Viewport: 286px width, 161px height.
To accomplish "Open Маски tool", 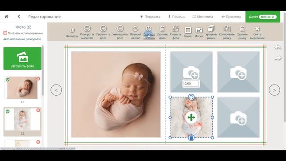I will click(x=198, y=32).
